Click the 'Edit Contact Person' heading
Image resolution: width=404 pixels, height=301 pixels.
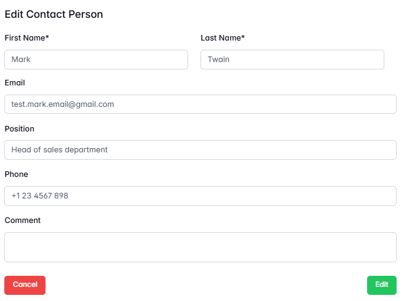point(54,14)
